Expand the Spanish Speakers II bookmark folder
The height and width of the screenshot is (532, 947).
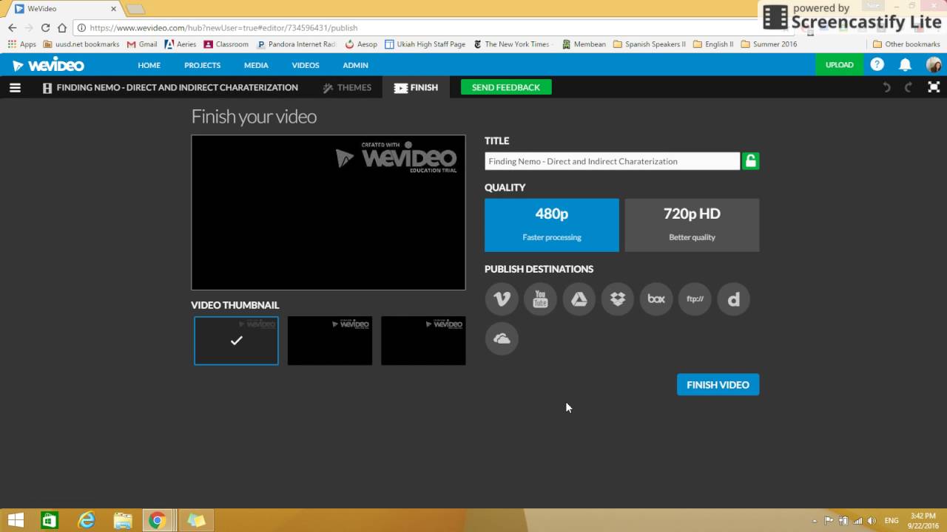pyautogui.click(x=650, y=44)
